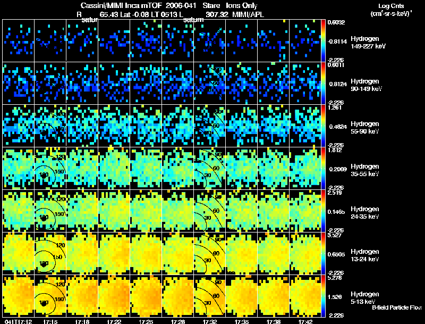Click the 17:22 time label

(x=114, y=321)
